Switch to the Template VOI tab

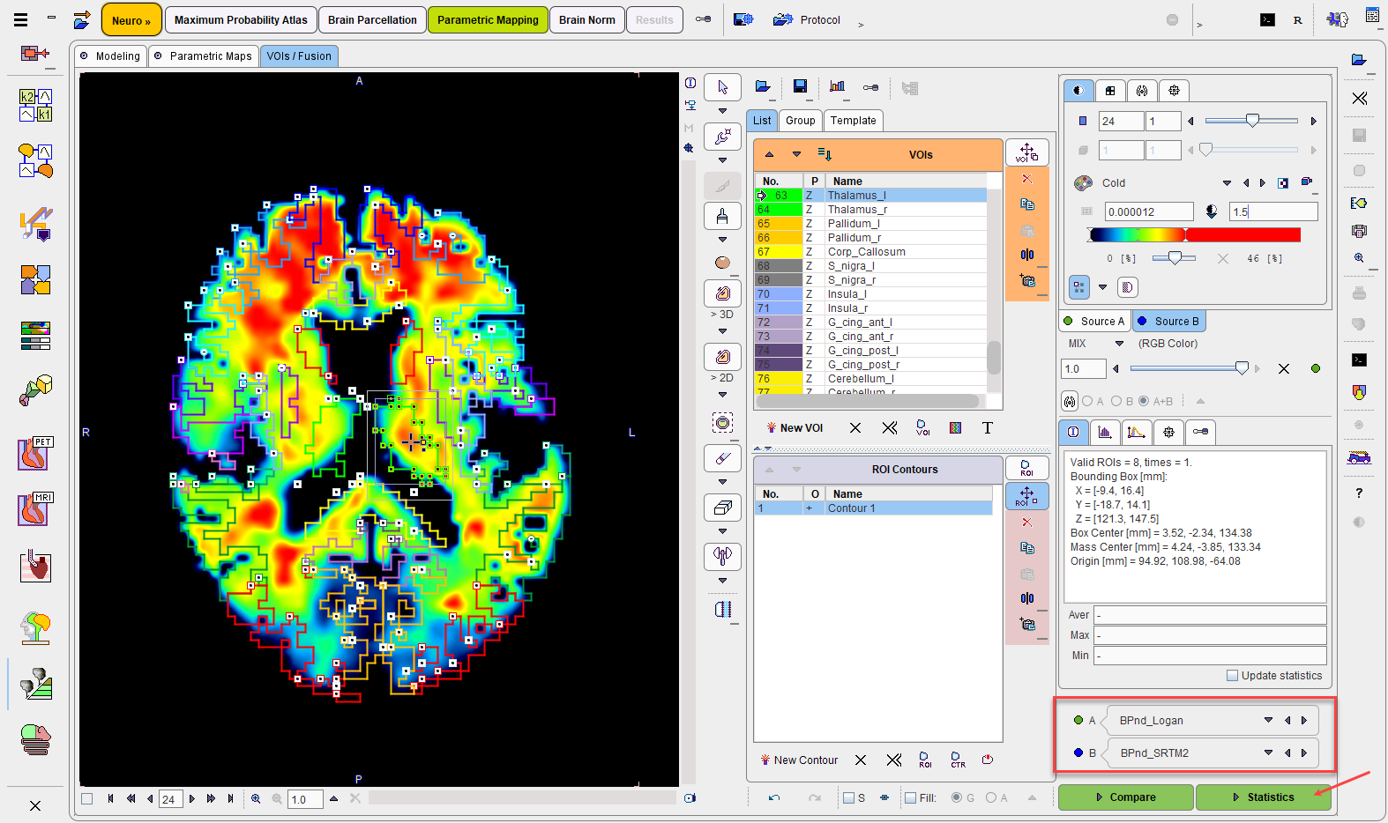click(853, 121)
